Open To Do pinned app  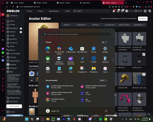[x=82, y=60]
